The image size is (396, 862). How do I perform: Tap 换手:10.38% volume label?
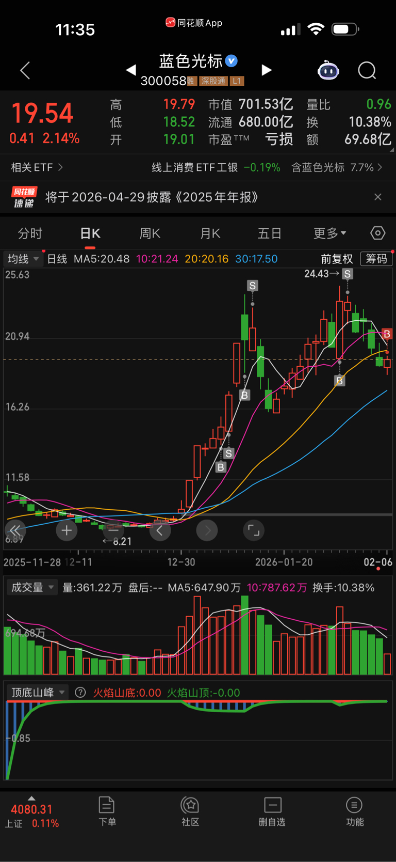coord(343,588)
